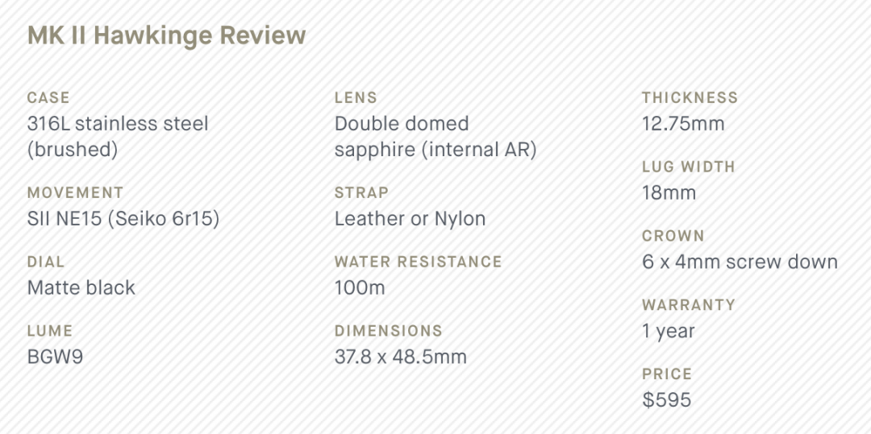Click the Matte black dial value
871x434 pixels.
pos(81,288)
